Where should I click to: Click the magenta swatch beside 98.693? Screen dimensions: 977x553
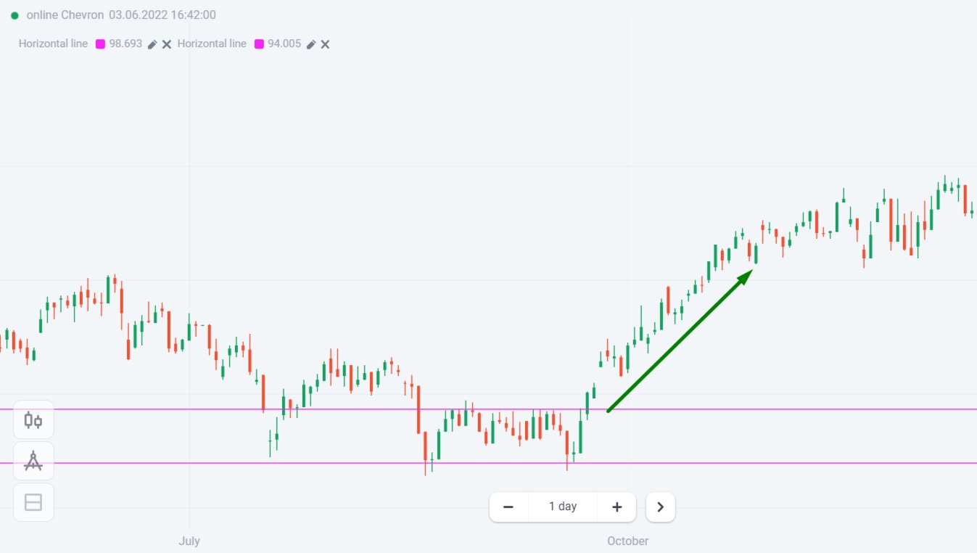coord(101,44)
